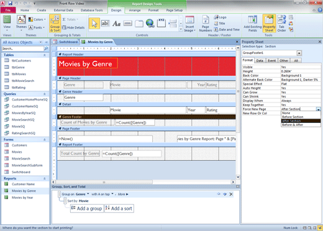Expand the Group on Genre field dropdown
Viewport: 323px width, 231px height.
[x=88, y=194]
